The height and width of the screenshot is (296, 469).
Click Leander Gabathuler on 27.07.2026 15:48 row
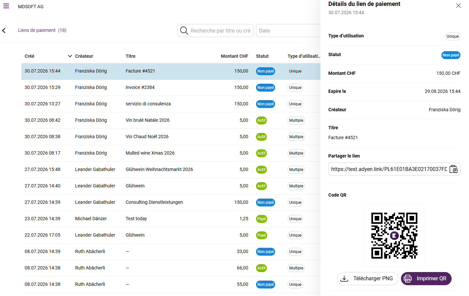[x=95, y=169]
